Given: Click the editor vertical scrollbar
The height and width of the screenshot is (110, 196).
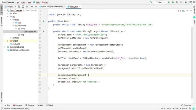Looking at the screenshot, I should coord(192,63).
